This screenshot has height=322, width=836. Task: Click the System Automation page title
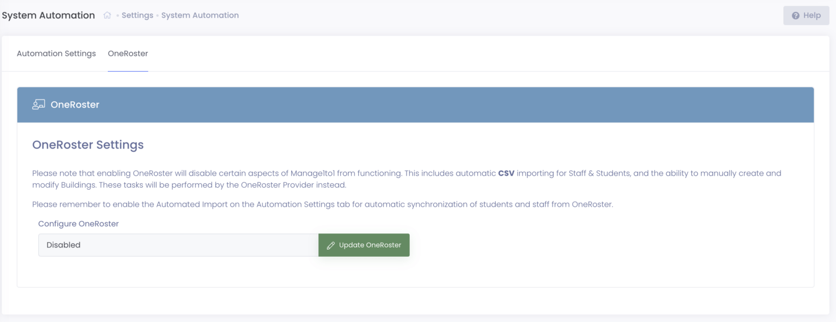[x=48, y=15]
